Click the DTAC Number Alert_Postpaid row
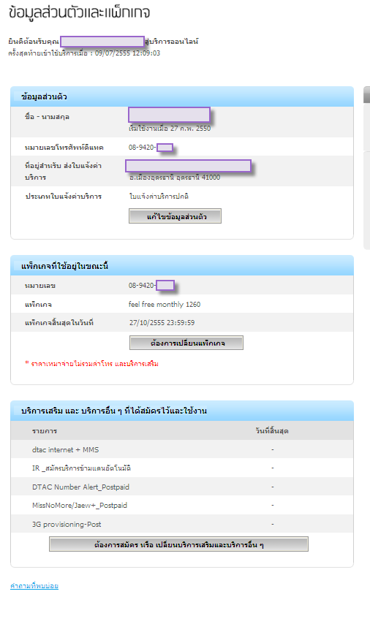Viewport: 370px width, 624px height. coord(182,487)
